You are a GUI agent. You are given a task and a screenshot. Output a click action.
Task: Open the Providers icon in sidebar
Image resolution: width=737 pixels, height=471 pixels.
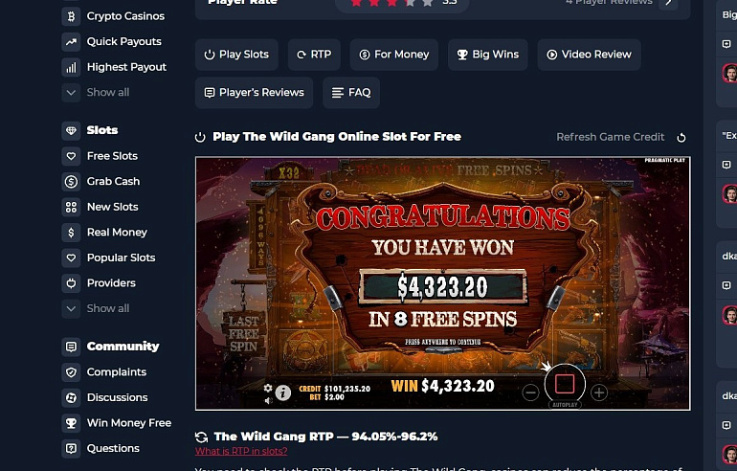(x=71, y=283)
